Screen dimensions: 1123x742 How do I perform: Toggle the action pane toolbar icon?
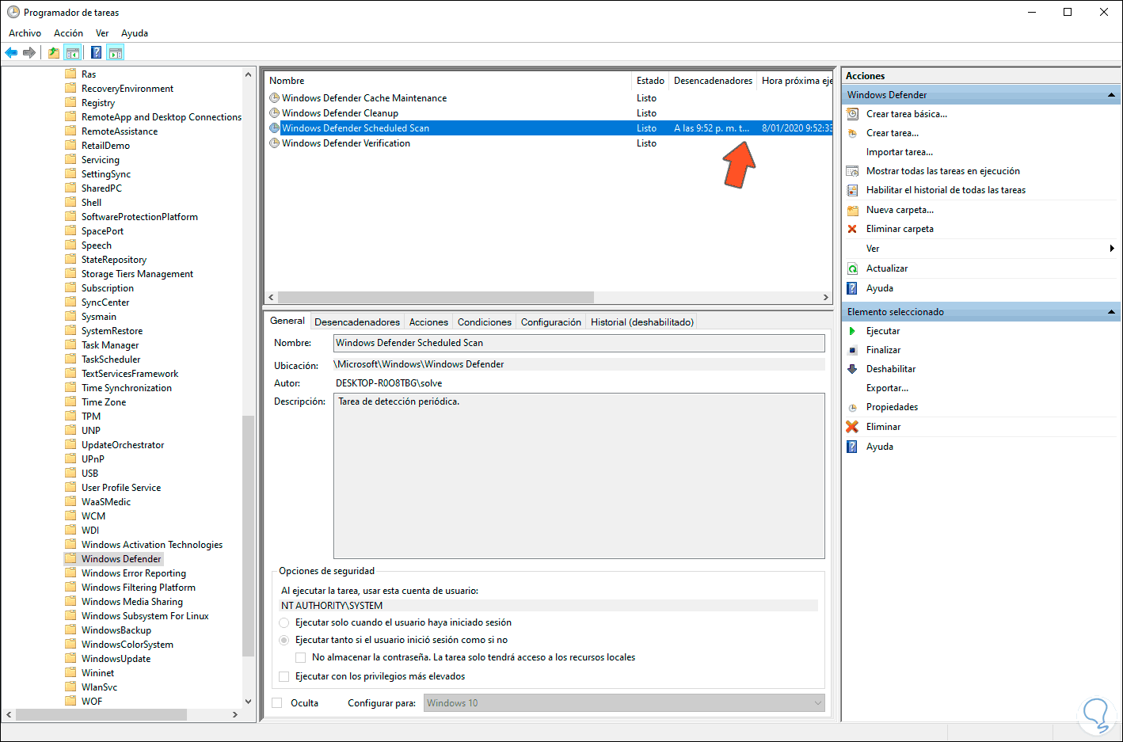pyautogui.click(x=116, y=51)
